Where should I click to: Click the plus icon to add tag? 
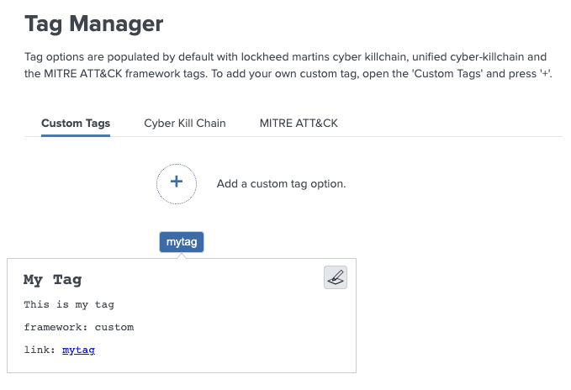click(x=177, y=183)
